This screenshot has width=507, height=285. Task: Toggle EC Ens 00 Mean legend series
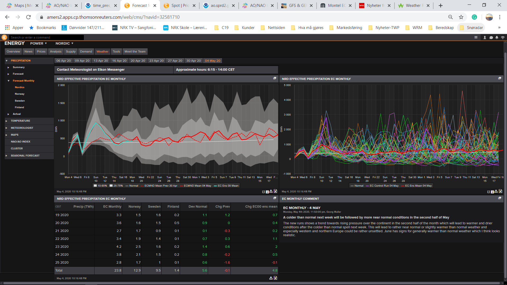coord(226,186)
